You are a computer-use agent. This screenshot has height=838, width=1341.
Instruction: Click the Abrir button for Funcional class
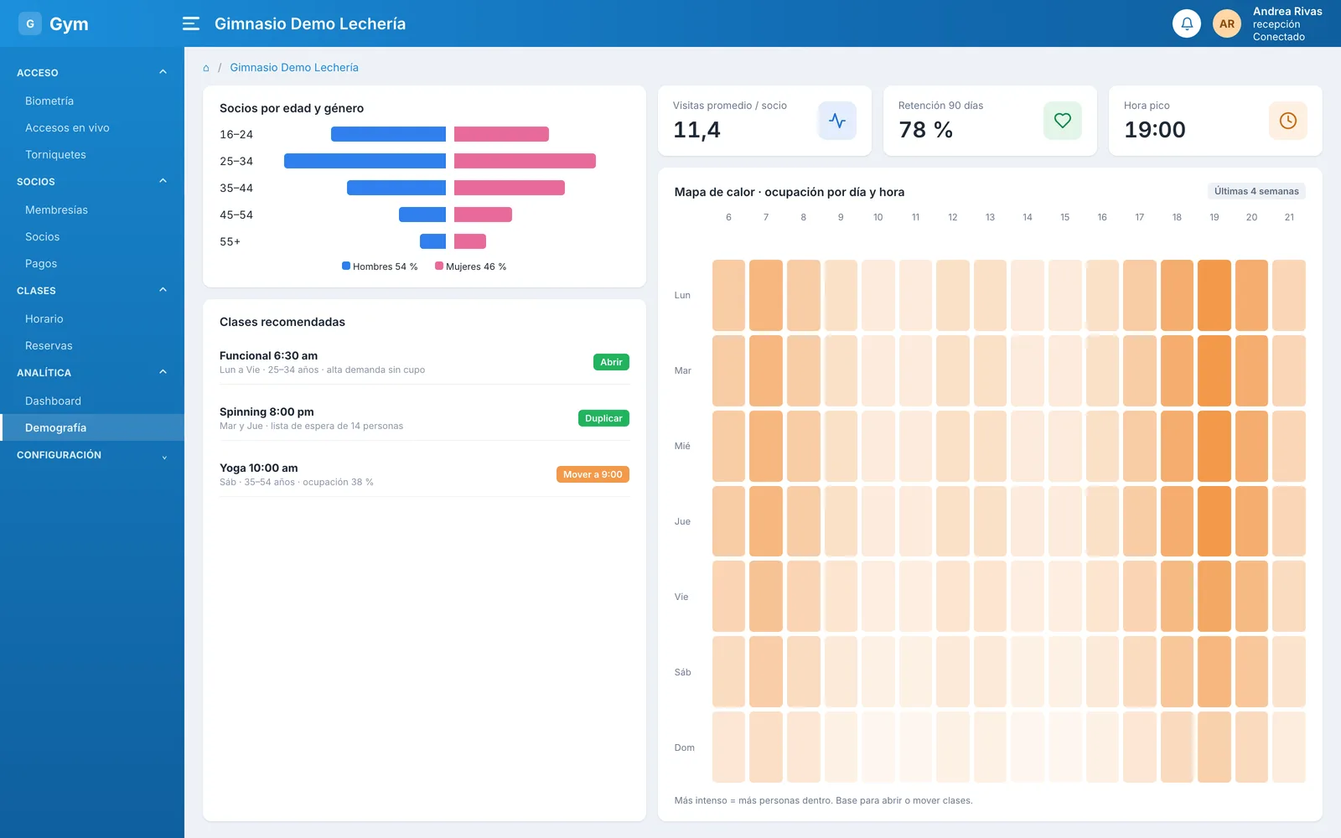[x=611, y=362]
